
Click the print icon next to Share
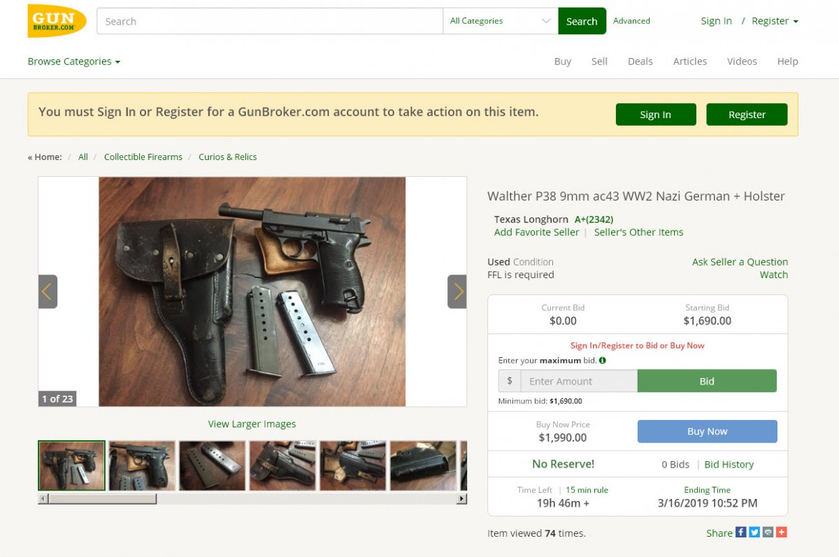(x=768, y=533)
